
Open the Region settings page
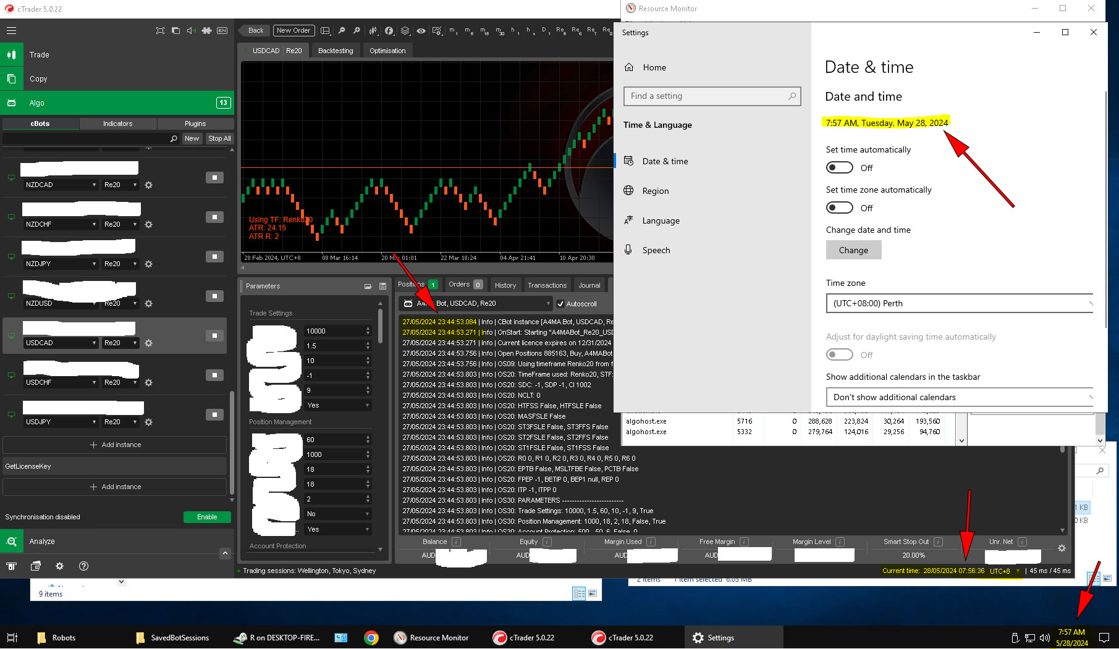click(x=656, y=191)
